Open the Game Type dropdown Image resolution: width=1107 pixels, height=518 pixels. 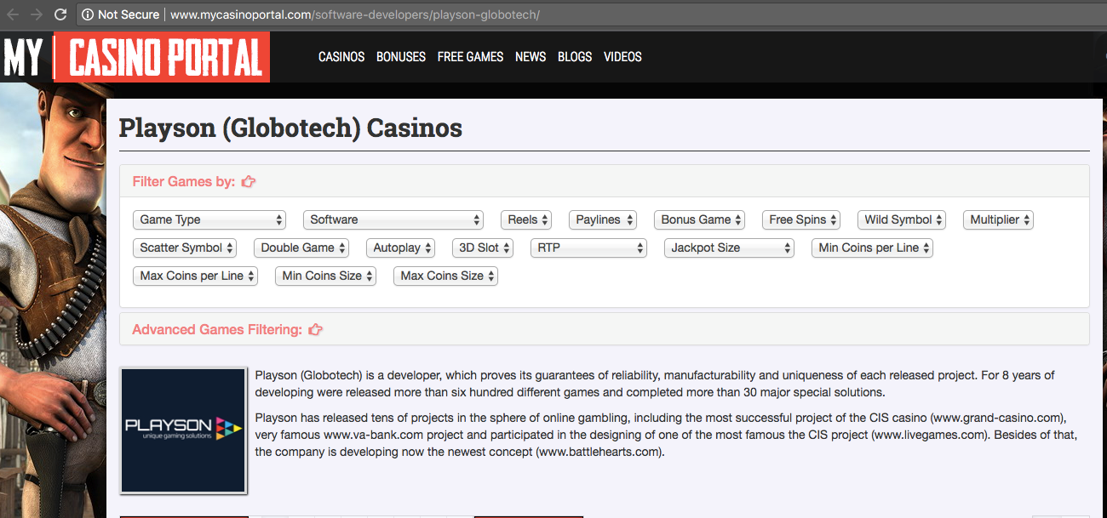(209, 219)
